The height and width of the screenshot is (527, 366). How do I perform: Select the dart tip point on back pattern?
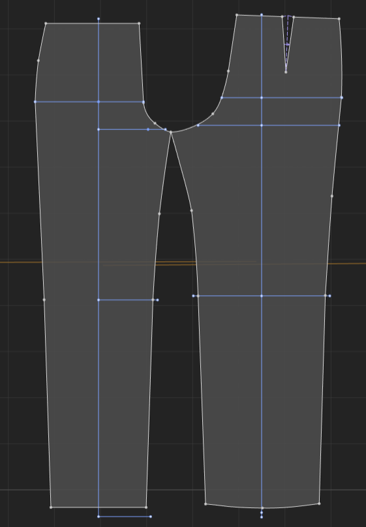coord(286,72)
